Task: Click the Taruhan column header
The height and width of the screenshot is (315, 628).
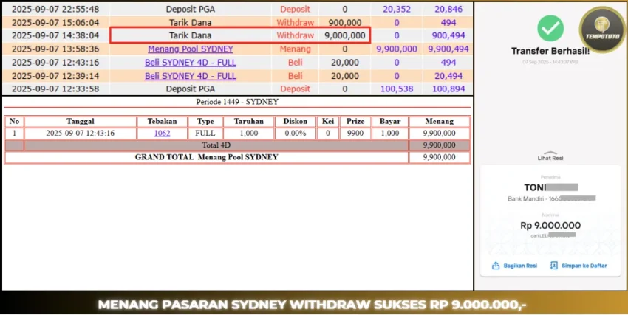Action: 249,122
